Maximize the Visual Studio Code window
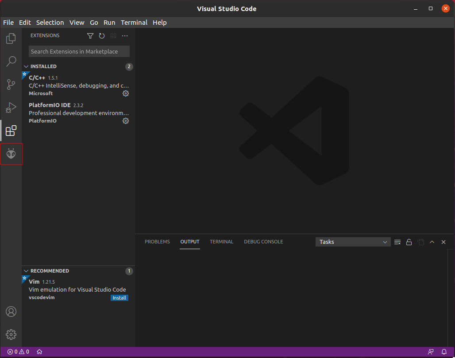 coord(431,9)
